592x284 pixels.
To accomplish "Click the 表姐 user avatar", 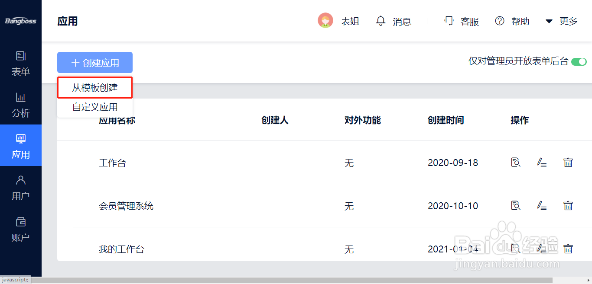I will (x=325, y=21).
